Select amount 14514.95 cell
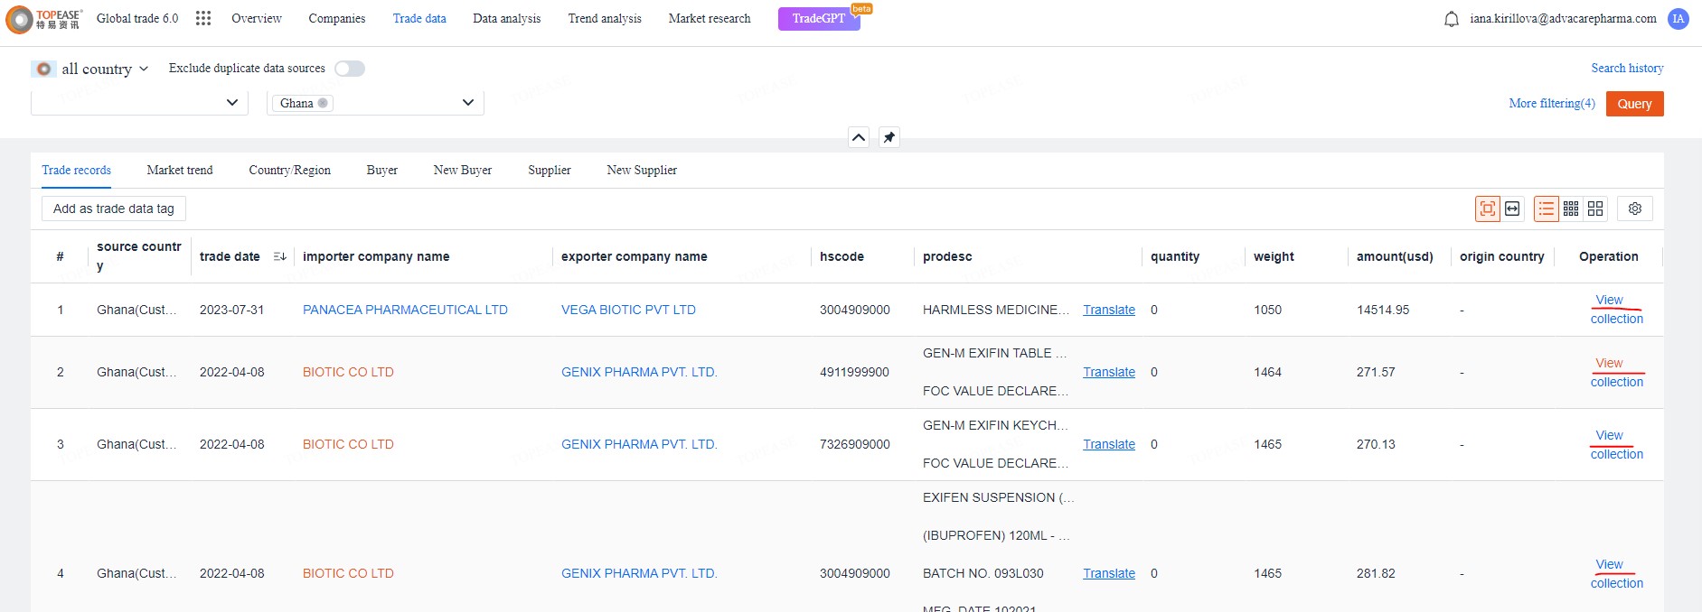 point(1383,310)
